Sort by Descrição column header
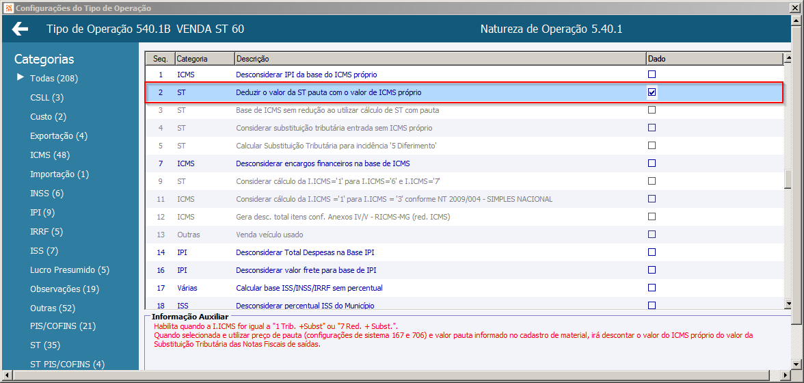This screenshot has width=804, height=383. 440,59
